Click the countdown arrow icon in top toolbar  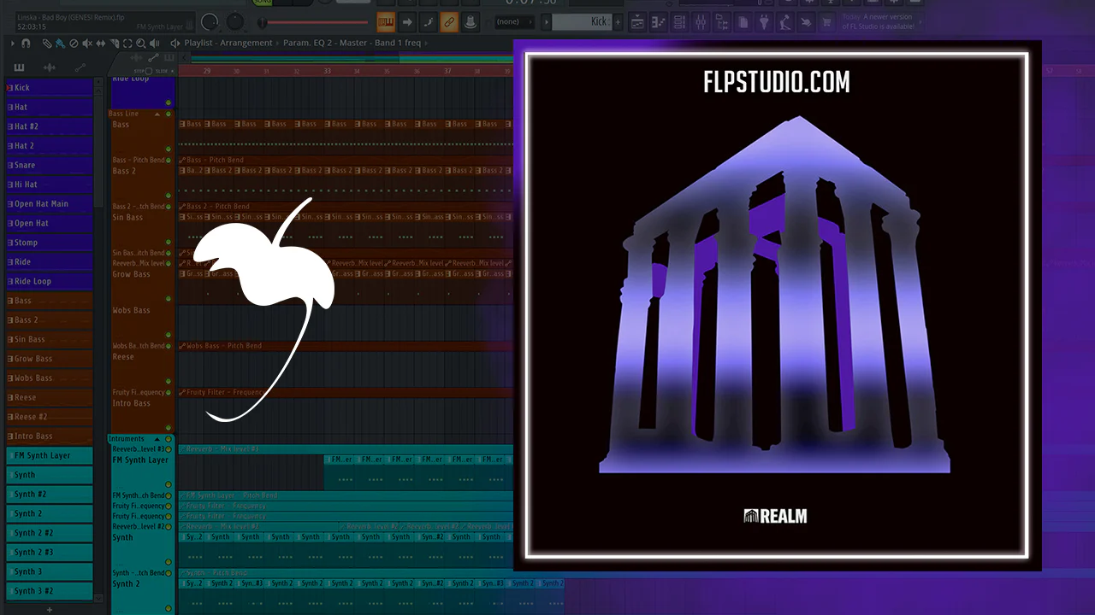407,22
